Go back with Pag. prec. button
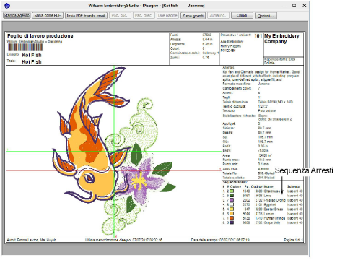The image size is (345, 260). [144, 16]
